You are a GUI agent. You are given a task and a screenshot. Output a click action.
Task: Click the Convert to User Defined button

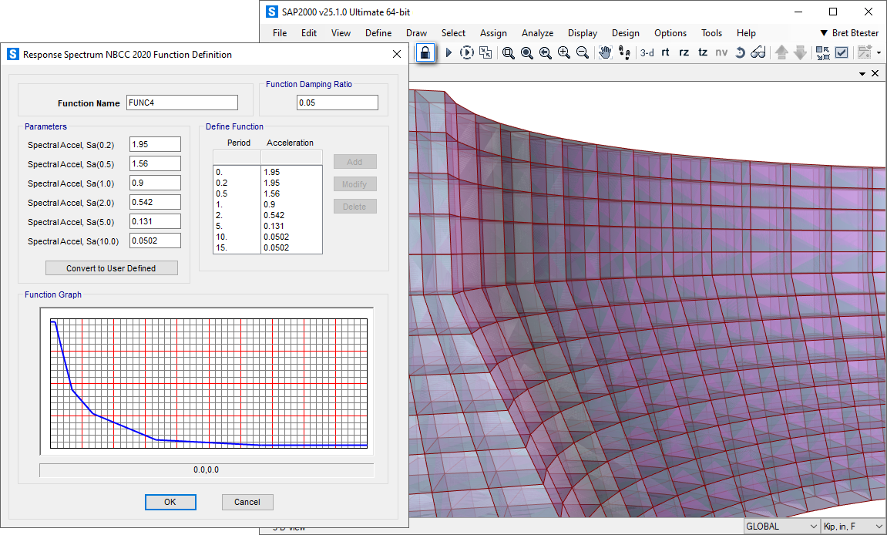coord(111,267)
